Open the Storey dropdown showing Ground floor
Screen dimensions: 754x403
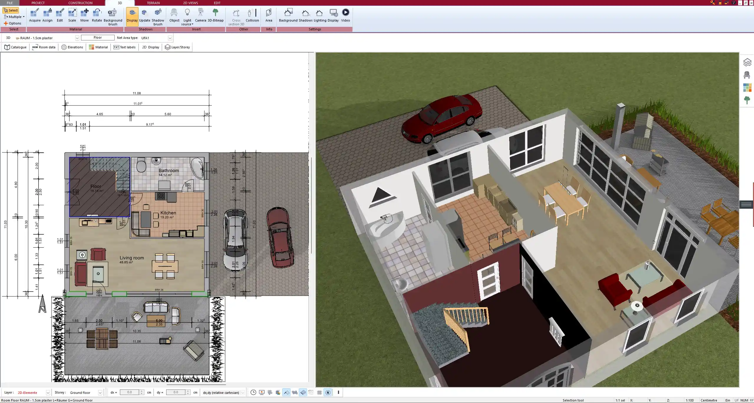100,392
